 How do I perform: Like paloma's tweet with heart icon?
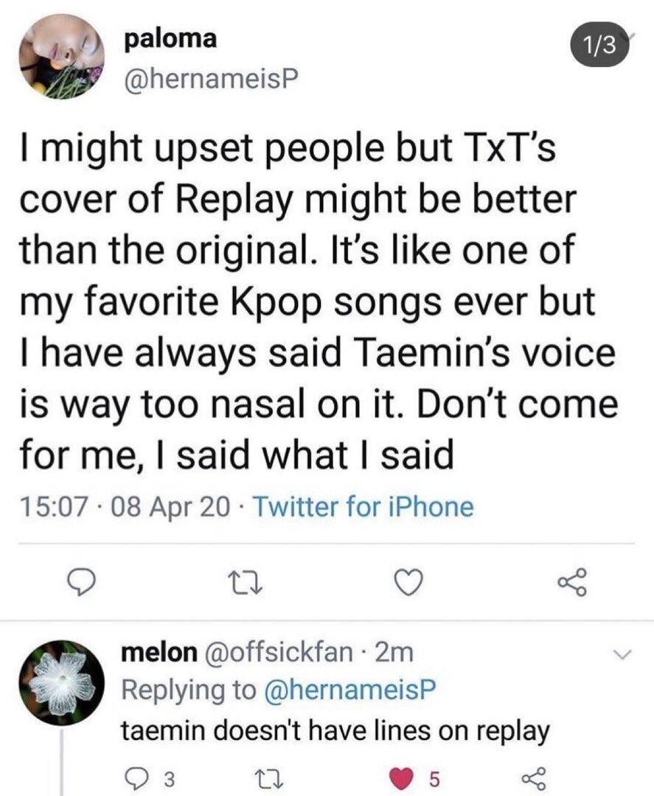click(x=408, y=583)
